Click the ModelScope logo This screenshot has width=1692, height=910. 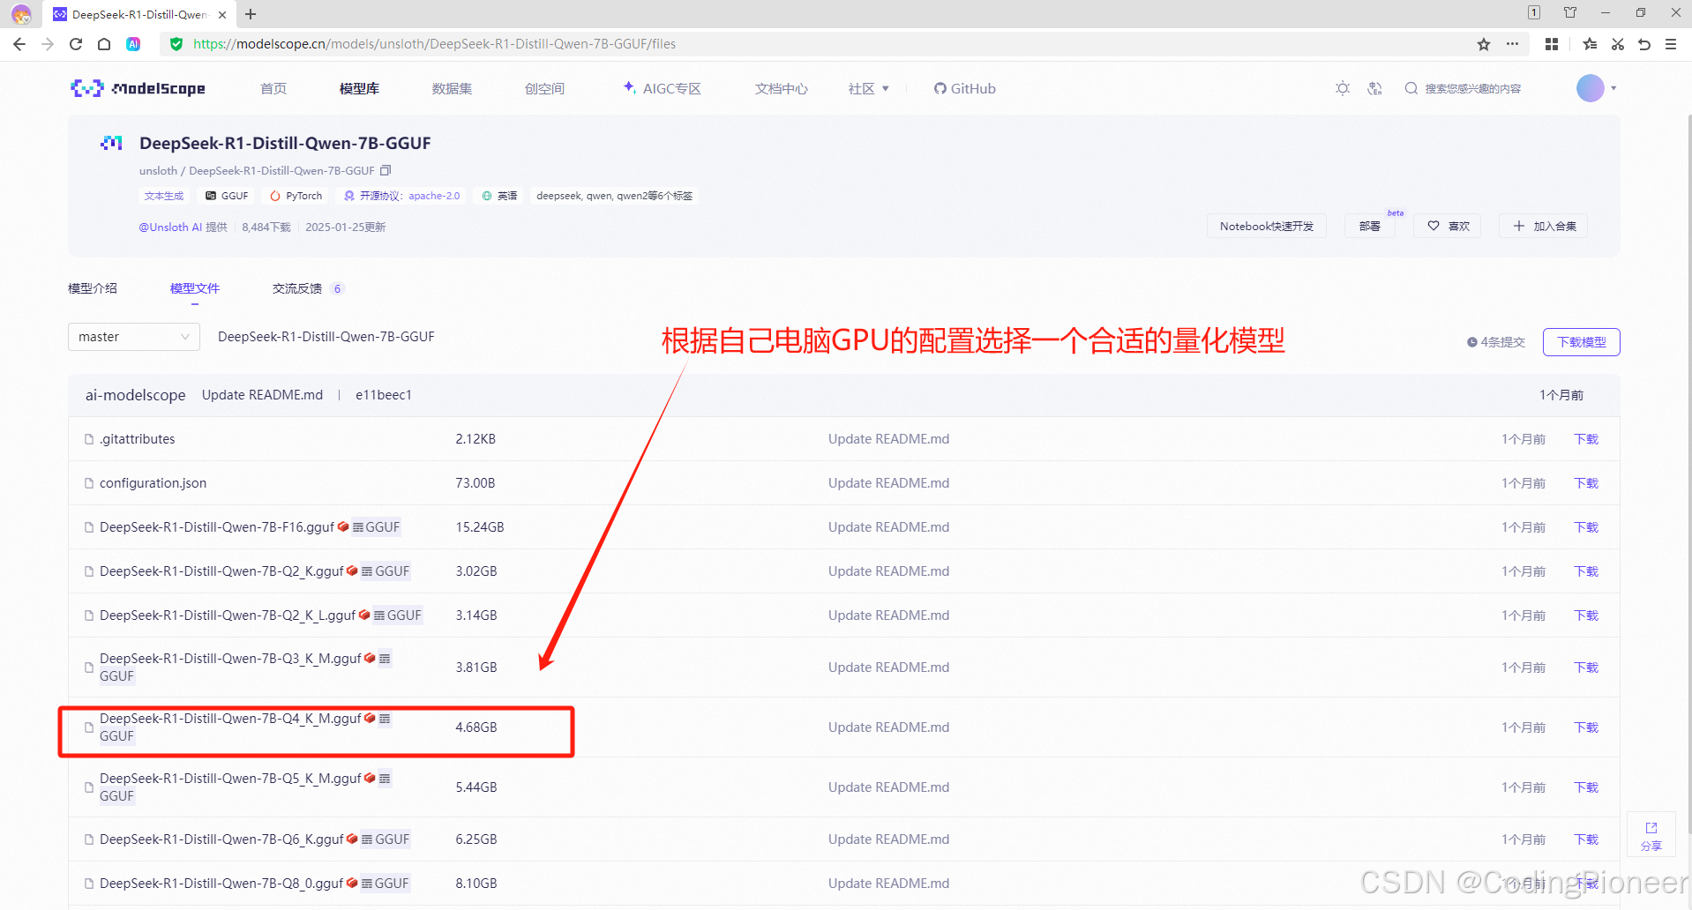pyautogui.click(x=138, y=88)
